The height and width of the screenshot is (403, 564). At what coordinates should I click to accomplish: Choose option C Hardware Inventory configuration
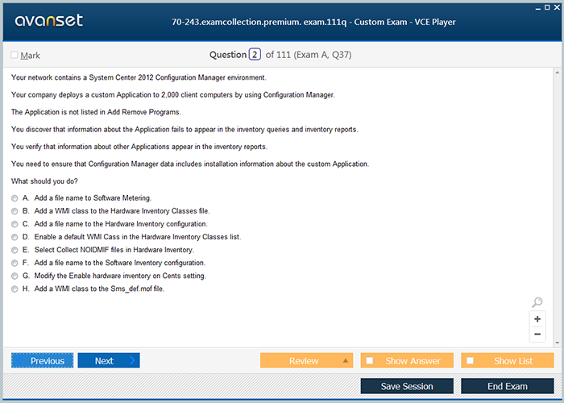[x=15, y=224]
